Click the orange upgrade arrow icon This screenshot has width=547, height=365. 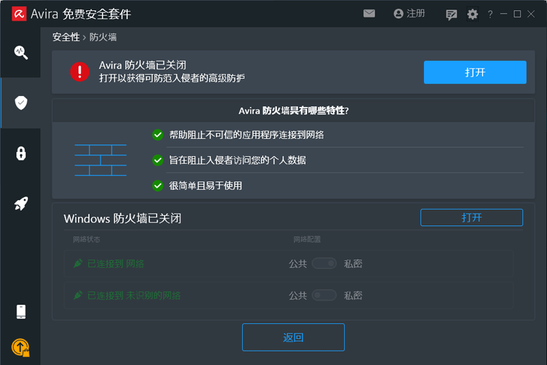[21, 348]
